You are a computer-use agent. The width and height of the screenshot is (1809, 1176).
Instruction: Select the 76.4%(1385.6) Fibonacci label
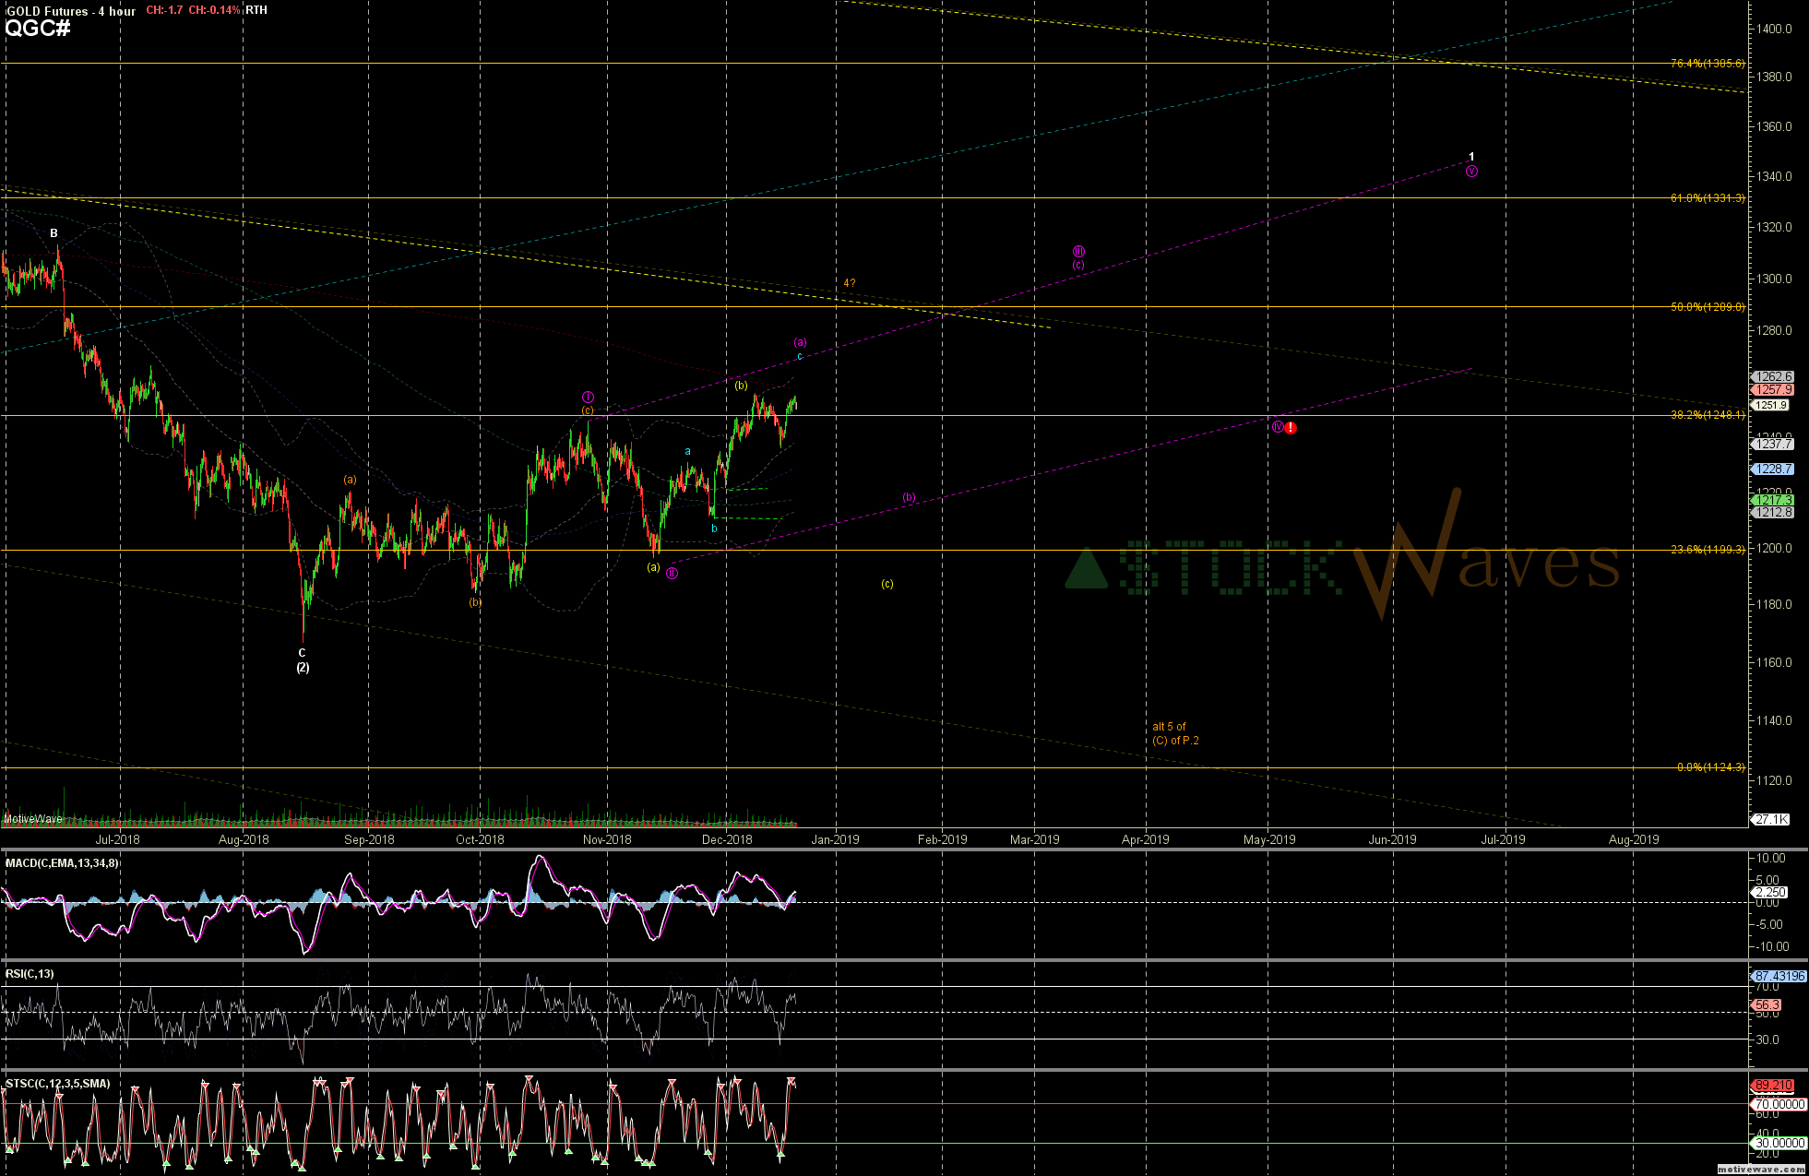(1708, 64)
